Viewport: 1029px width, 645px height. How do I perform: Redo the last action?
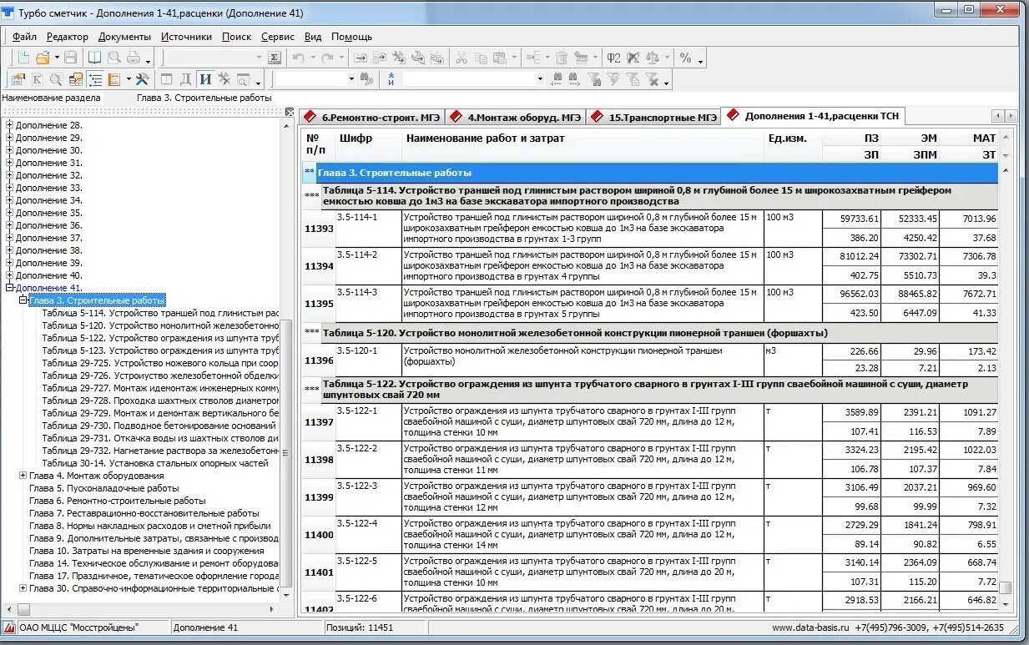coord(327,58)
